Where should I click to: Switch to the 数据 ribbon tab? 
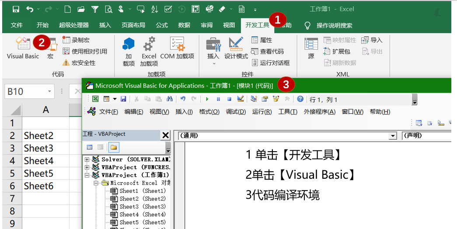tap(184, 25)
